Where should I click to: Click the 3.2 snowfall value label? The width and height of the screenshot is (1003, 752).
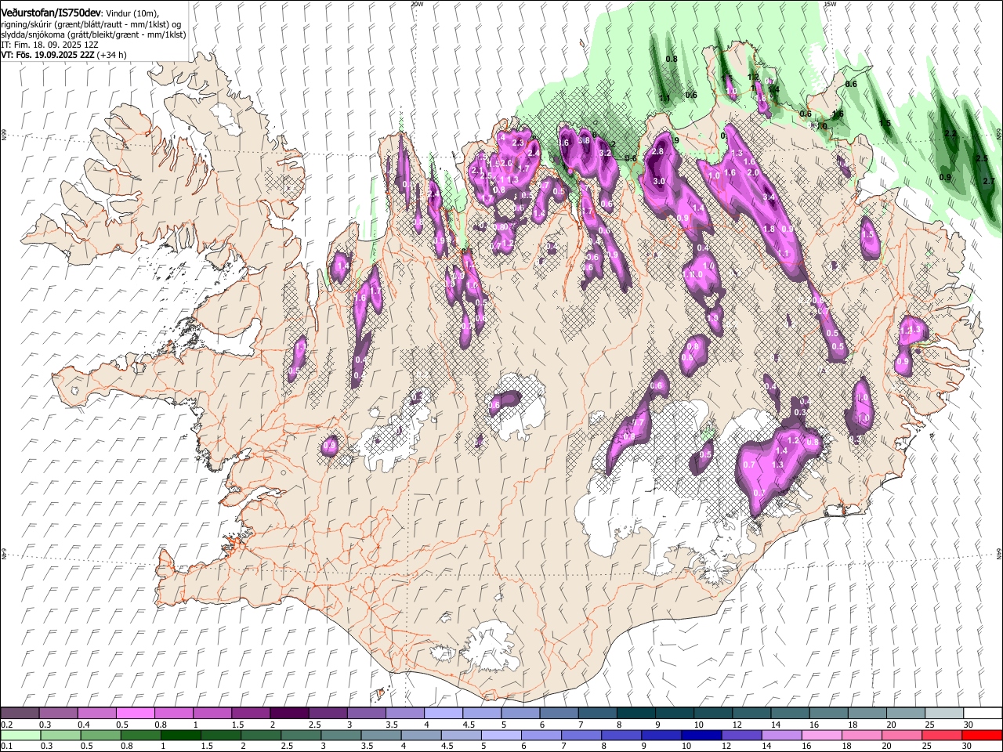point(604,154)
